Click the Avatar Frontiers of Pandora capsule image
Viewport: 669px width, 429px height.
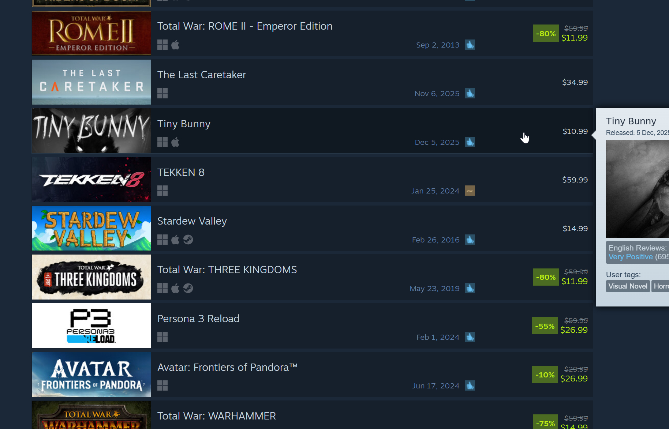coord(91,375)
